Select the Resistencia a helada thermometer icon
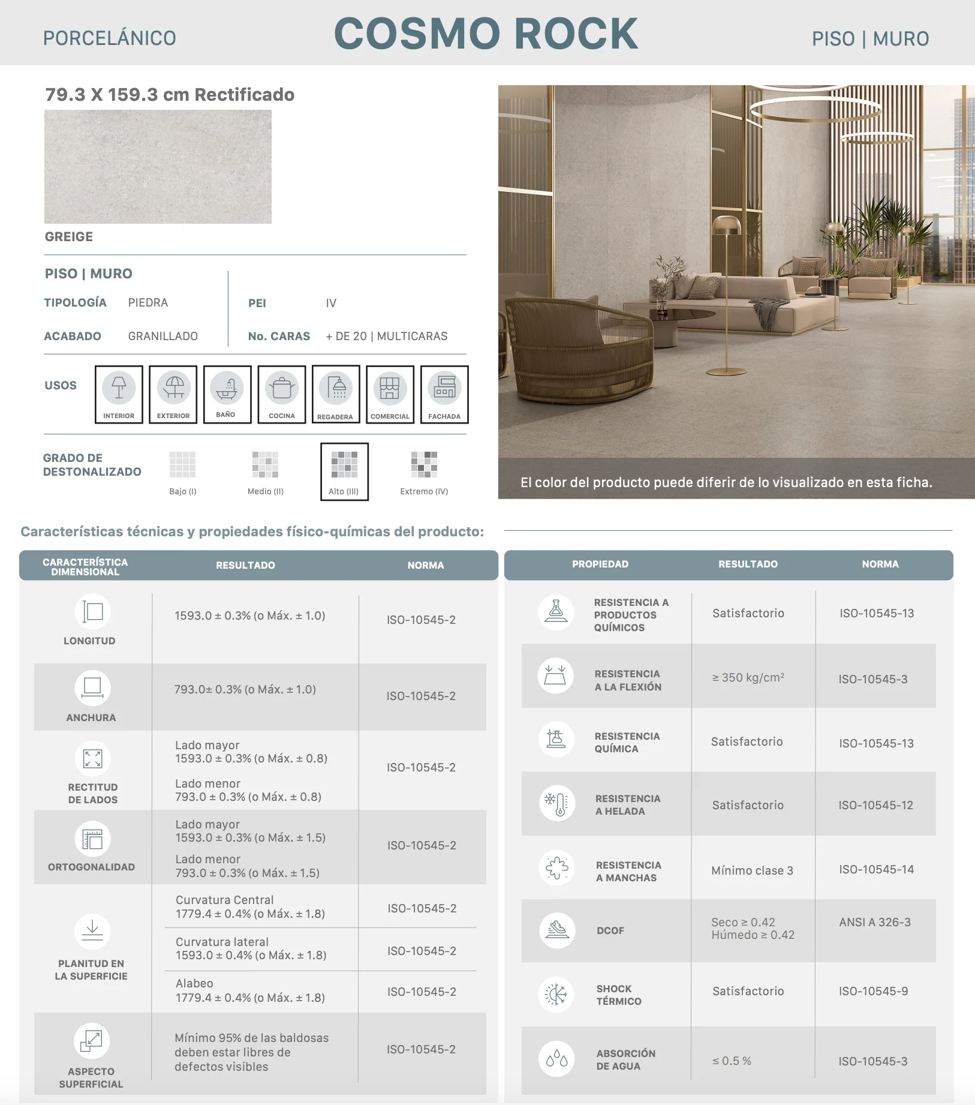Screen dimensions: 975x1105 click(557, 803)
